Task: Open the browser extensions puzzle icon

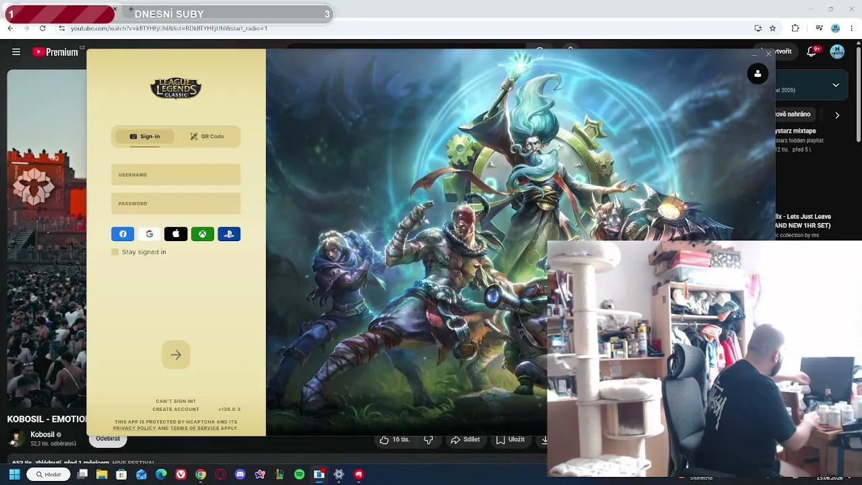Action: [795, 28]
